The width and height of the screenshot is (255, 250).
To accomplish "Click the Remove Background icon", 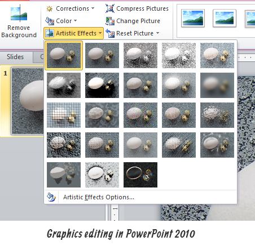I will (x=19, y=14).
